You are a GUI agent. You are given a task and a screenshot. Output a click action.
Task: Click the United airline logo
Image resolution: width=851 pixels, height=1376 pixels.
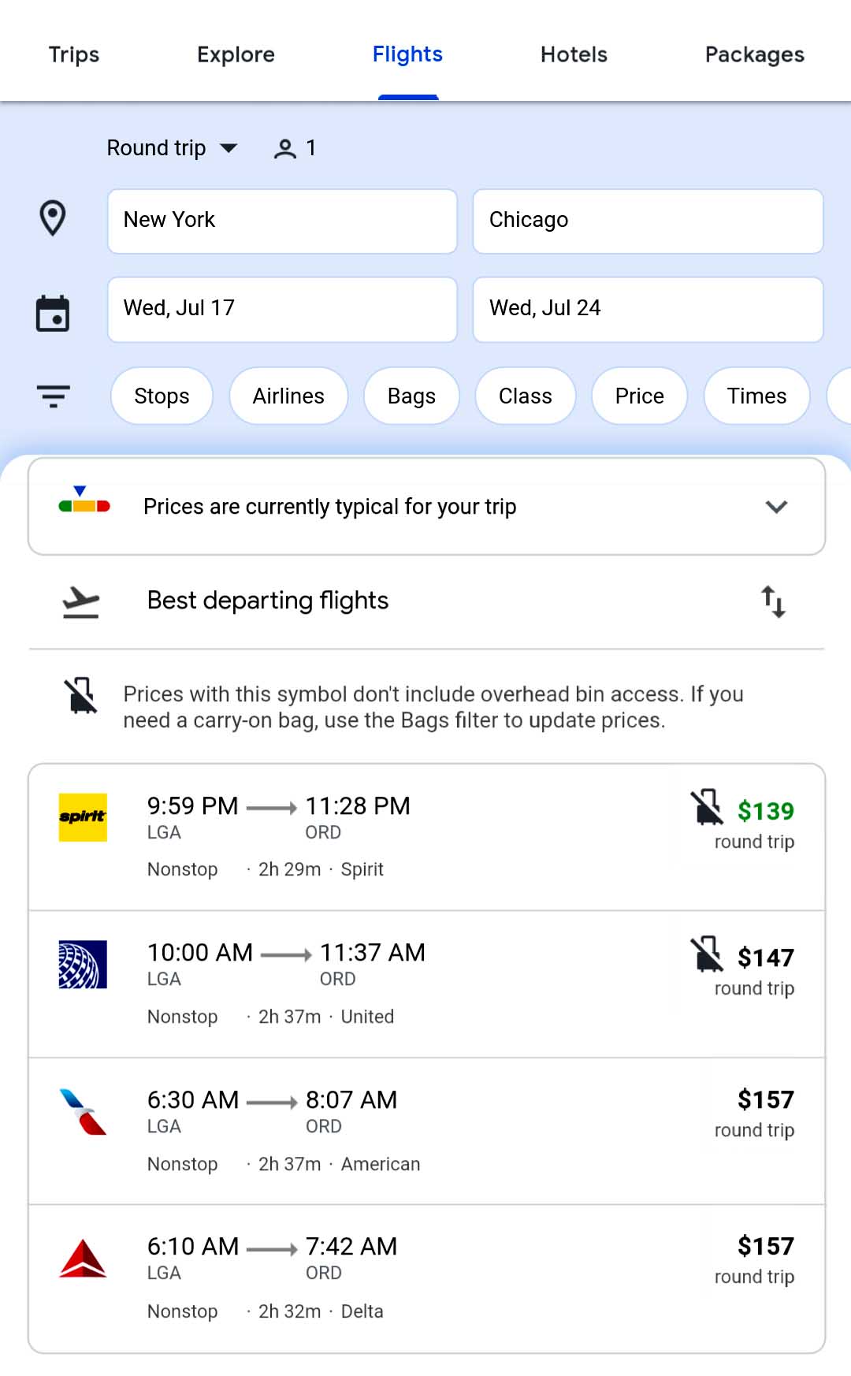(83, 964)
